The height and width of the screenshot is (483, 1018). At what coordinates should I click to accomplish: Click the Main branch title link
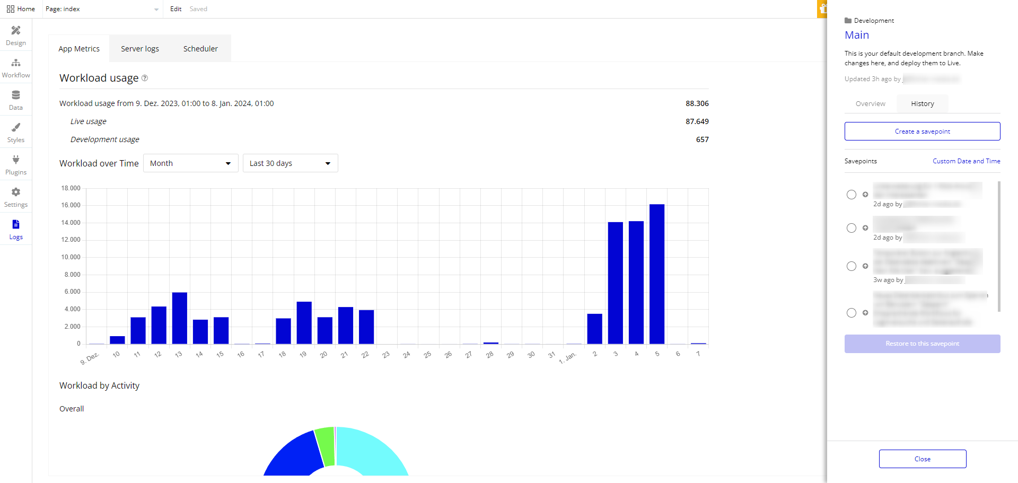857,35
